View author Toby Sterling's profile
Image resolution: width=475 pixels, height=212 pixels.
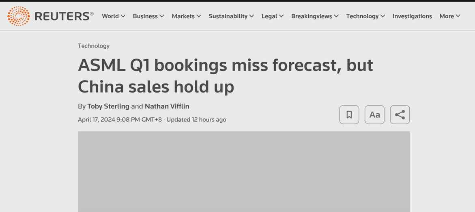coord(108,106)
